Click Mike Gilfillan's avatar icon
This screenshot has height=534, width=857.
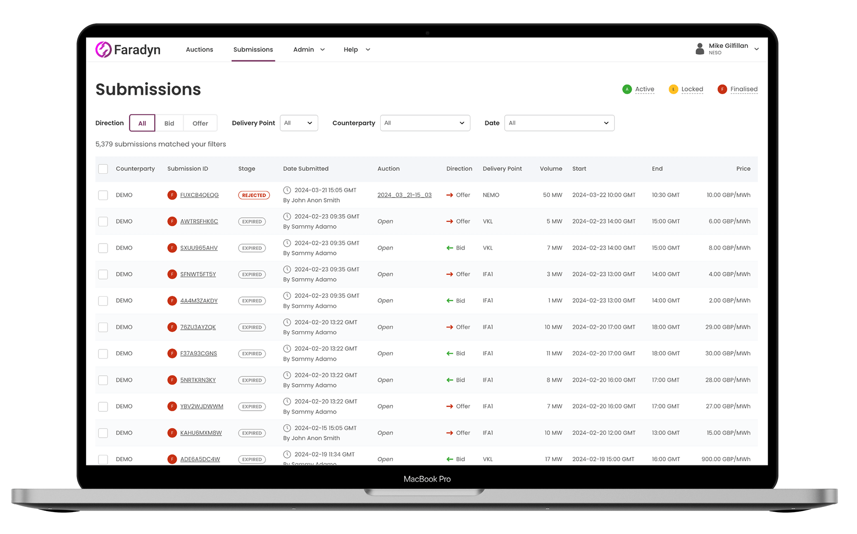click(x=700, y=49)
